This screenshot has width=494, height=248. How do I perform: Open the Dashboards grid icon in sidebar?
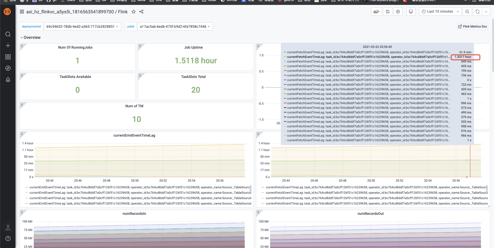(x=8, y=57)
